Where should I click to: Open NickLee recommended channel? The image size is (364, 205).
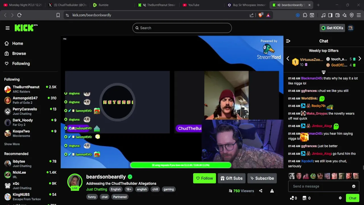(x=30, y=175)
